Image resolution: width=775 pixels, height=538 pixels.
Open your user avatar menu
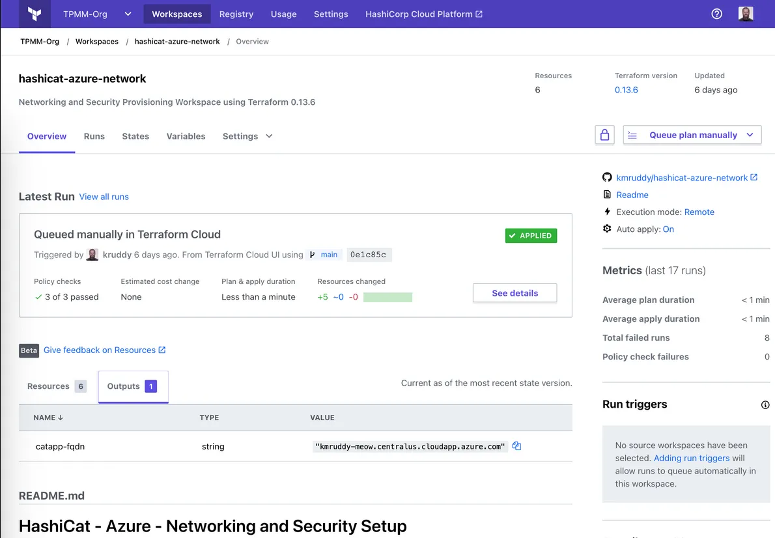click(x=745, y=14)
